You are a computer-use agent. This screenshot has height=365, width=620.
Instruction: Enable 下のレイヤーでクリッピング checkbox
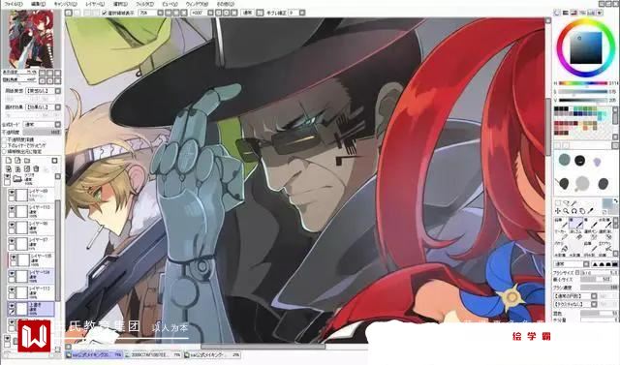point(4,145)
